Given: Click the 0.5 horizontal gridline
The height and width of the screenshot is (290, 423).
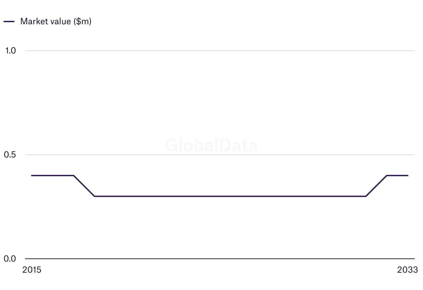Looking at the screenshot, I should 220,155.
